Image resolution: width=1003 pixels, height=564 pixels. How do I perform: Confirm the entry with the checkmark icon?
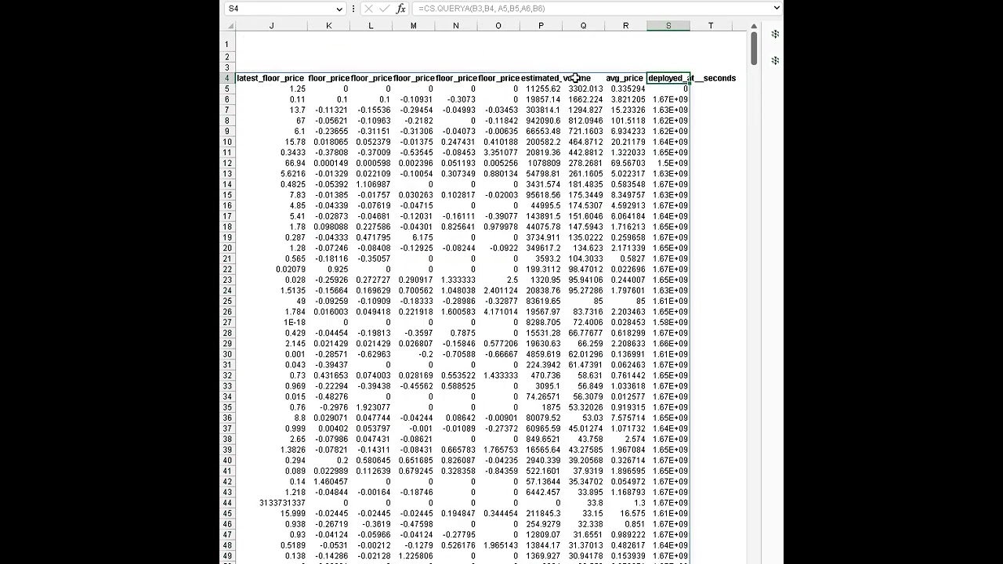385,9
